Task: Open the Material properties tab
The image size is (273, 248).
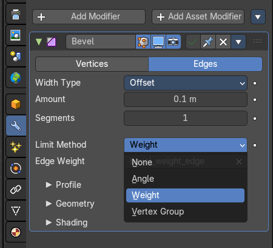Action: [16, 232]
